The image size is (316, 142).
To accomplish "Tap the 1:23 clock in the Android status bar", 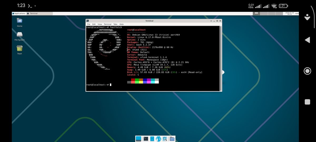I will coord(21,6).
